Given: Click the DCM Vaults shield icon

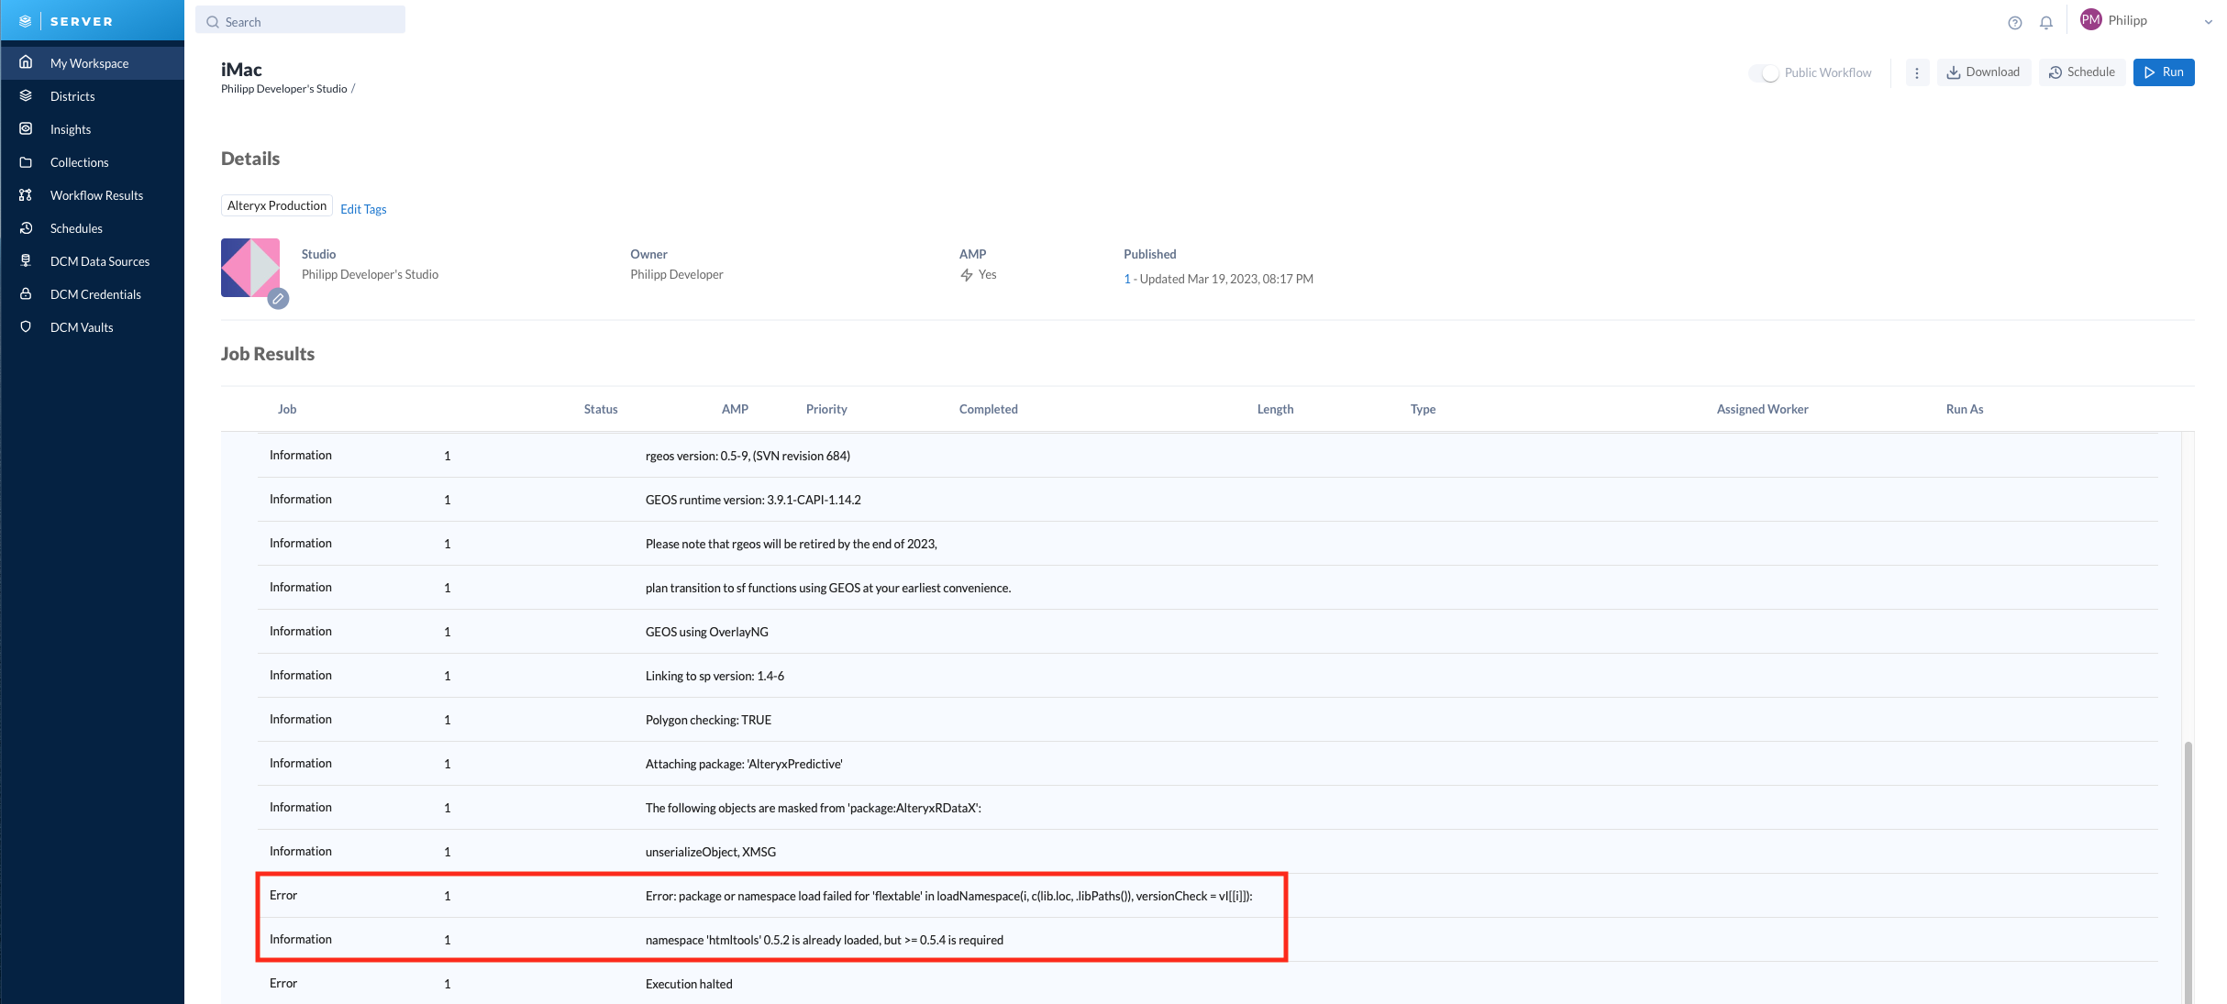Looking at the screenshot, I should click(27, 326).
